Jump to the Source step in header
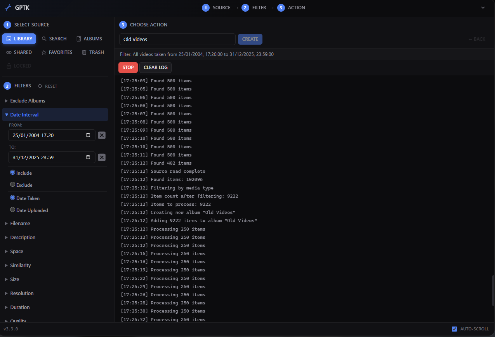Viewport: 495px width, 337px height. click(x=216, y=8)
